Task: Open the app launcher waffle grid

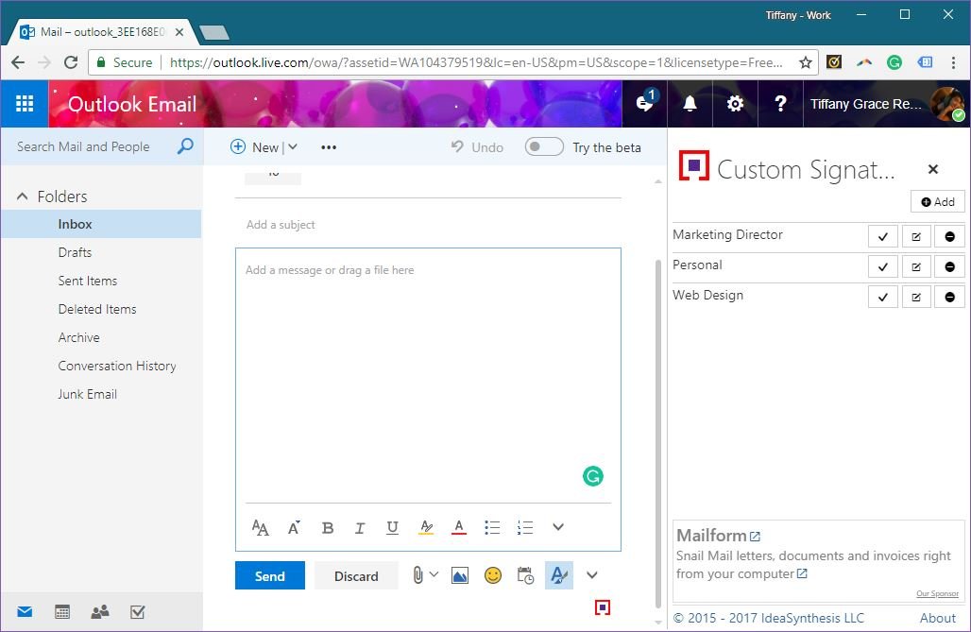Action: point(25,104)
